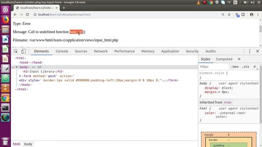Image resolution: width=262 pixels, height=147 pixels.
Task: Click the html link in Inherited from
Action: tap(228, 102)
